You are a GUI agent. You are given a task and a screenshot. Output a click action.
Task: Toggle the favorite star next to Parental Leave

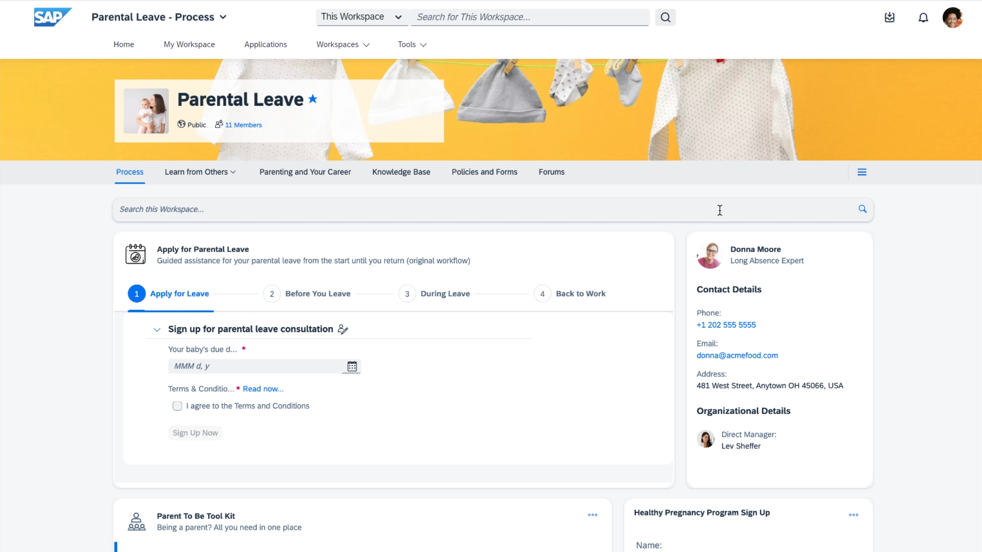(313, 99)
